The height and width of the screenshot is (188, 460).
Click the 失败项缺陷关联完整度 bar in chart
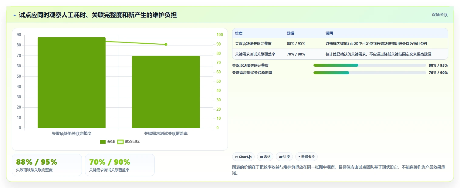pyautogui.click(x=72, y=82)
